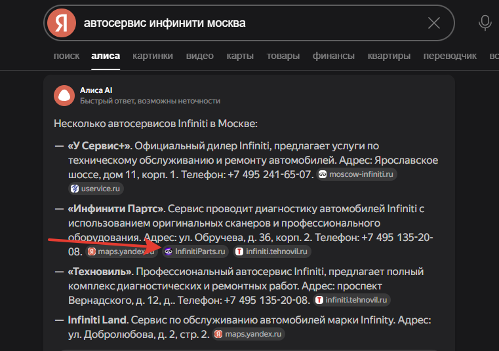Go to the карты tab
Screen dimensions: 499x351
(240, 56)
